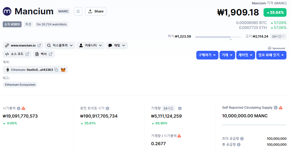
Task: Click the 55.64% price change badge
Action: click(x=275, y=12)
